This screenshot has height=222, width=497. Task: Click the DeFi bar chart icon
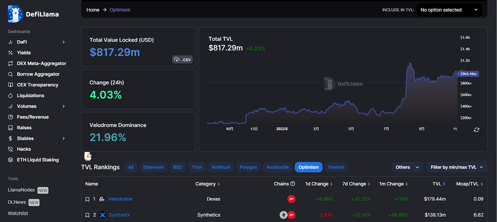coord(11,42)
